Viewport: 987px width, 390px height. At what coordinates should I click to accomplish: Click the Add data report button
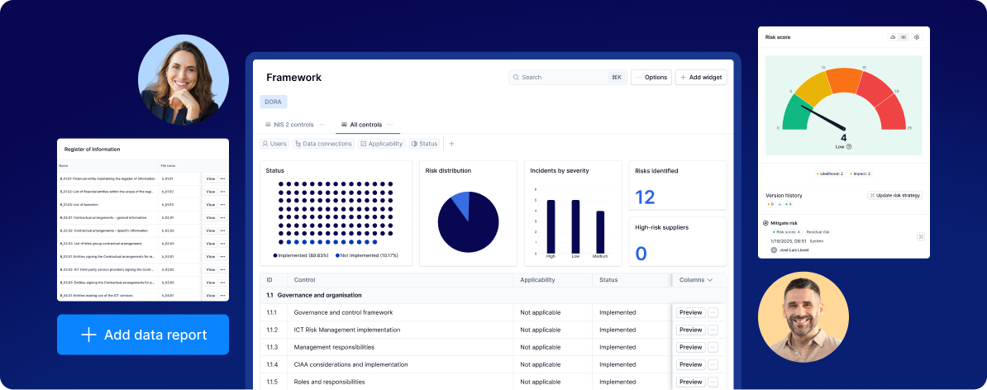143,335
